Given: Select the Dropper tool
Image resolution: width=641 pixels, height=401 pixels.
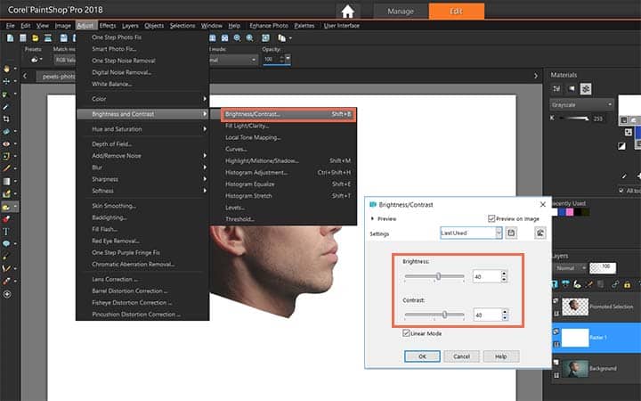Looking at the screenshot, I should [6, 107].
